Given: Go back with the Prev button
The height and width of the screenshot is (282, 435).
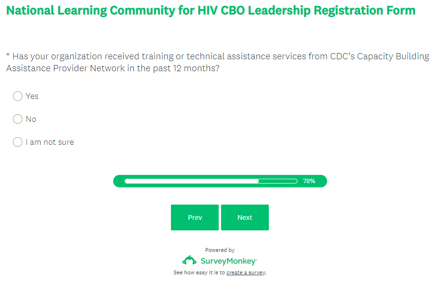Looking at the screenshot, I should click(x=195, y=217).
